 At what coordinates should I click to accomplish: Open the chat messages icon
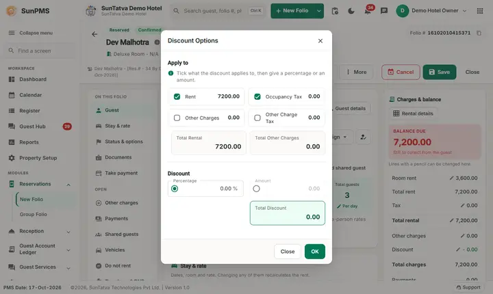coord(384,11)
